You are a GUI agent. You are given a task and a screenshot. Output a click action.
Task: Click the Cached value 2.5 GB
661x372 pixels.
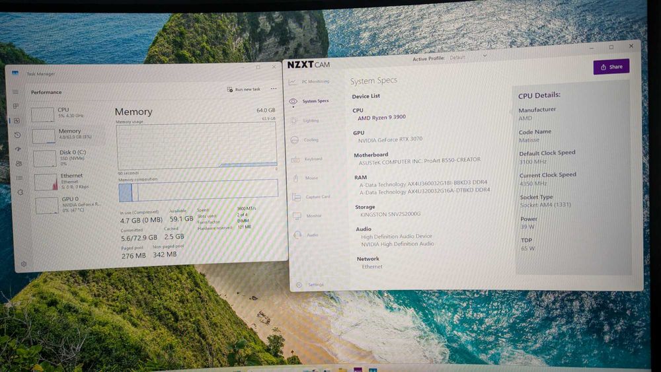tap(174, 237)
